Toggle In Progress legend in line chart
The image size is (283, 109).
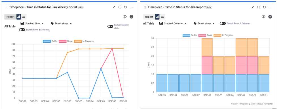coord(84,41)
